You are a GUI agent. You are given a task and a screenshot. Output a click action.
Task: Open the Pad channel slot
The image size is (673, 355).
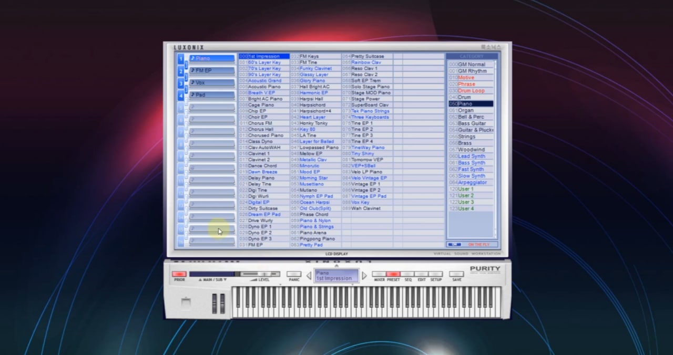pos(212,95)
